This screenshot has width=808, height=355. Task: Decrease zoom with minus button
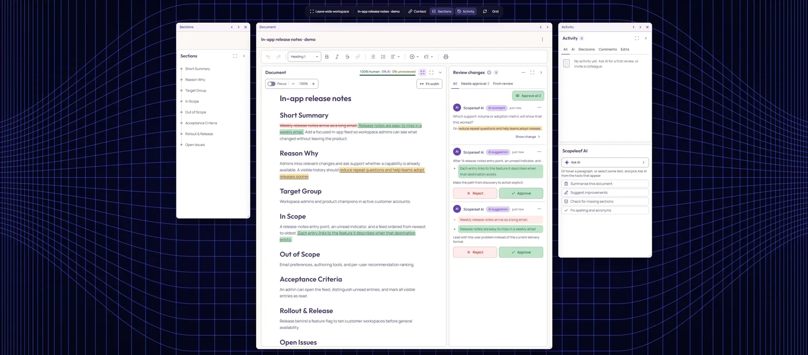[x=293, y=84]
